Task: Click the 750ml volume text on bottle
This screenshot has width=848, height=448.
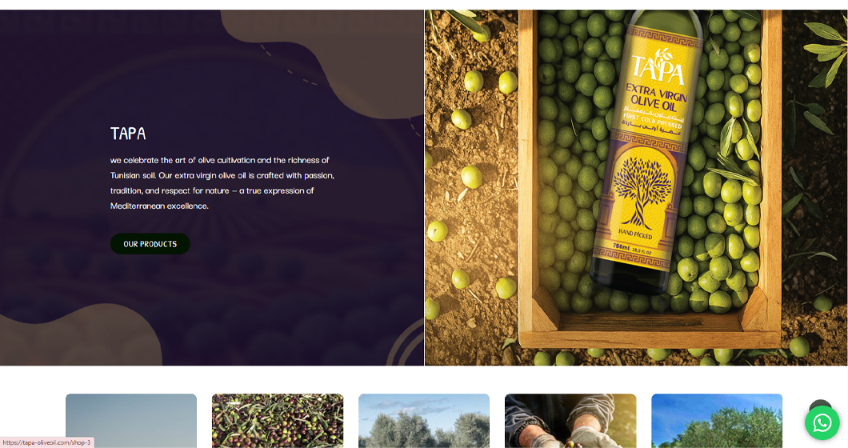Action: tap(622, 246)
